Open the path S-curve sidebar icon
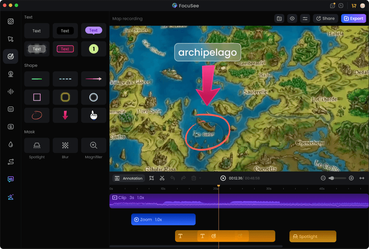The width and height of the screenshot is (369, 249). [x=11, y=162]
